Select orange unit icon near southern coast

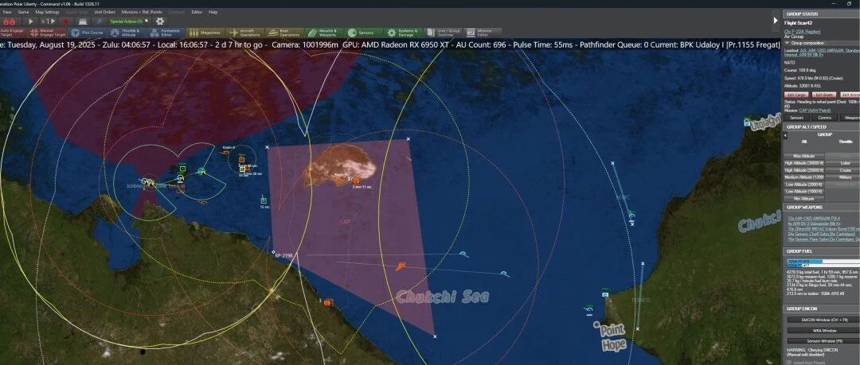coord(328,302)
